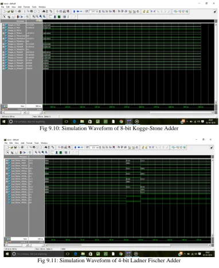Open File Explorer from lower screenshot taskbar

[x=83, y=254]
